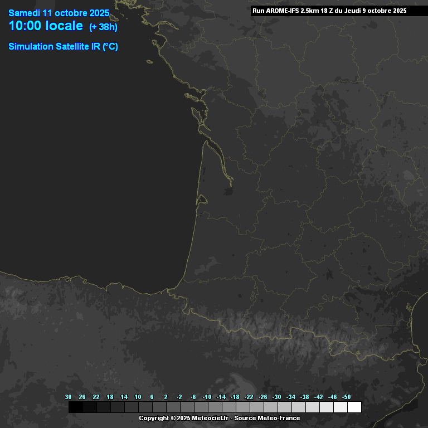428x428 pixels.
Task: Click the Meteociel.fr copyright text
Action: tap(183, 418)
